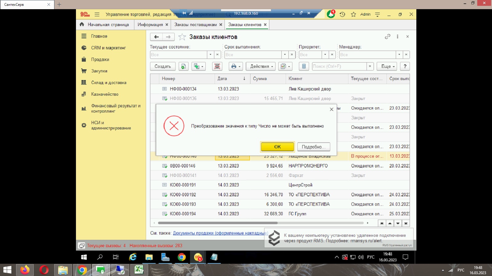Click the barcode scan toolbar icon

click(217, 66)
